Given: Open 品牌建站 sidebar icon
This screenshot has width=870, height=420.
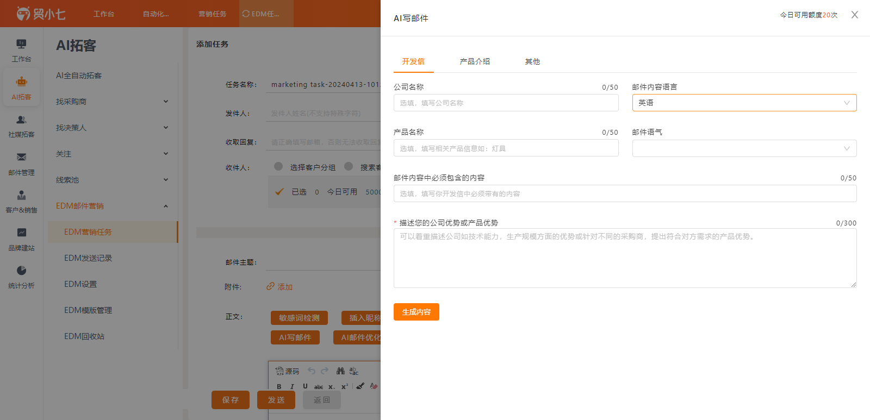Looking at the screenshot, I should click(x=21, y=233).
